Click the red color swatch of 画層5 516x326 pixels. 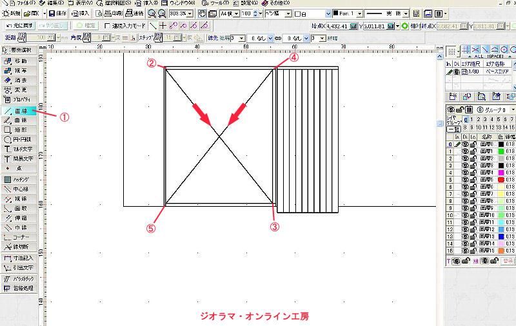point(501,180)
